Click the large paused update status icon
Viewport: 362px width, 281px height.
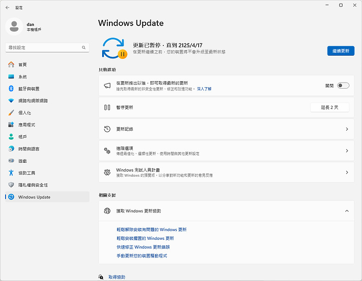[114, 48]
